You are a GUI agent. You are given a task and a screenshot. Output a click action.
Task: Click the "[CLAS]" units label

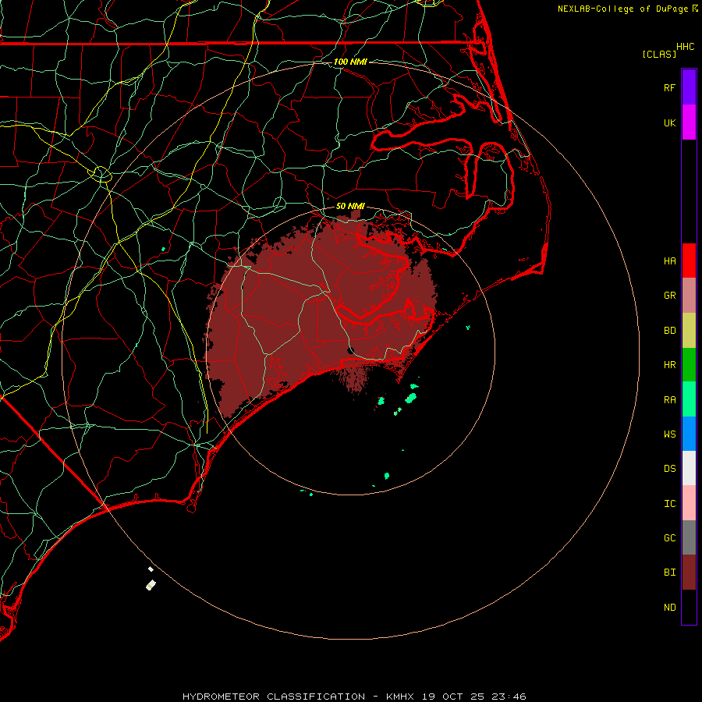click(659, 54)
